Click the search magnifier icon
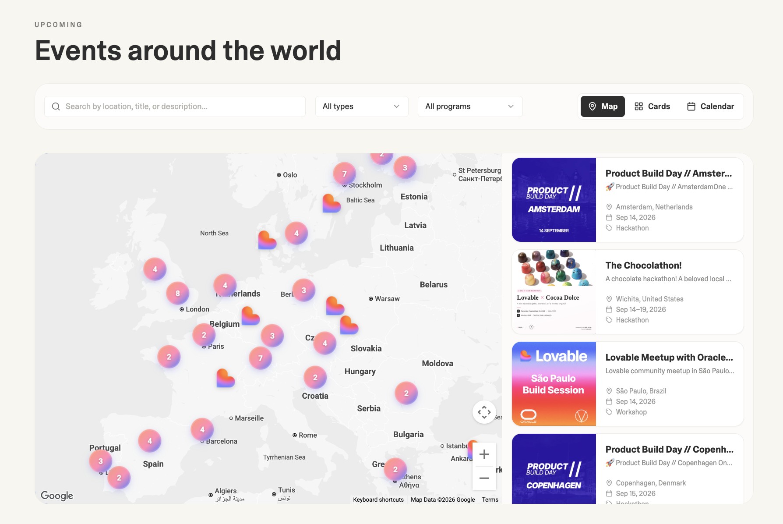 tap(56, 106)
